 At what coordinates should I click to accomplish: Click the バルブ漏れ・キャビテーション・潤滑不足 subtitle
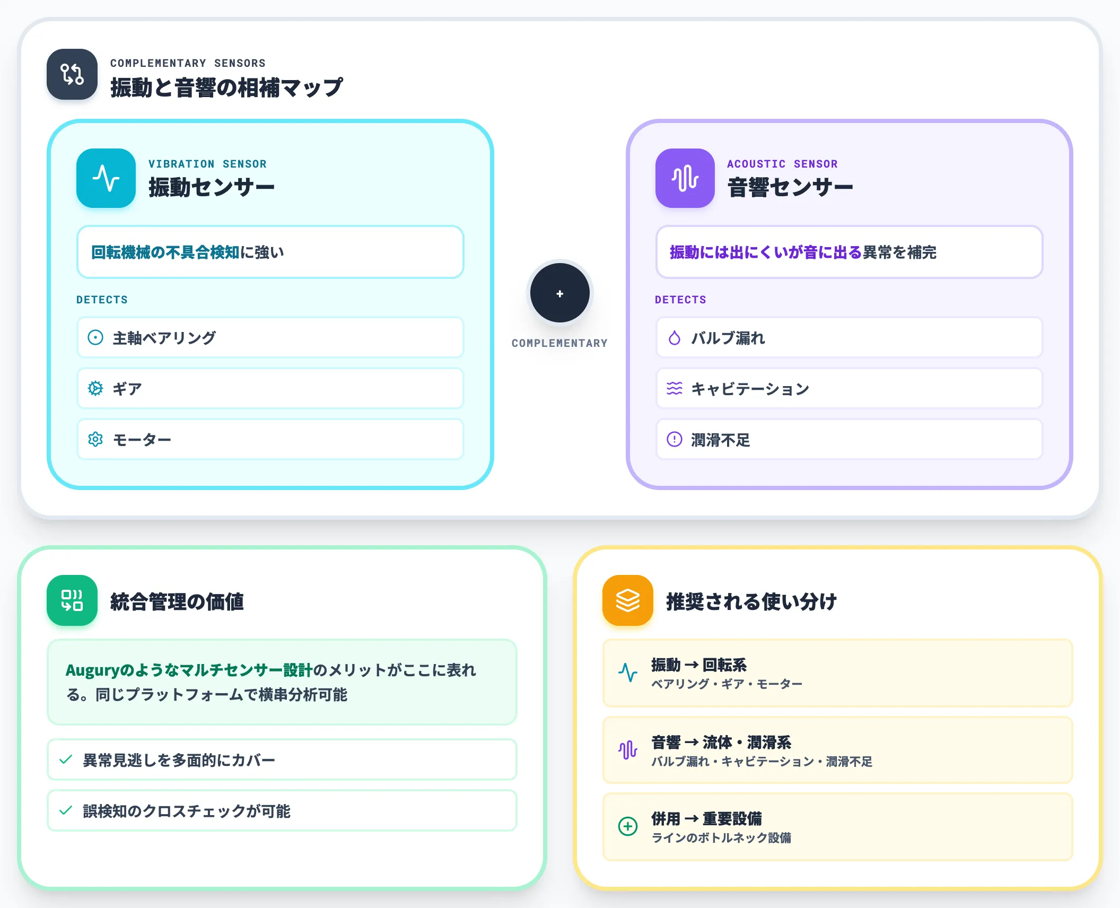coord(762,762)
